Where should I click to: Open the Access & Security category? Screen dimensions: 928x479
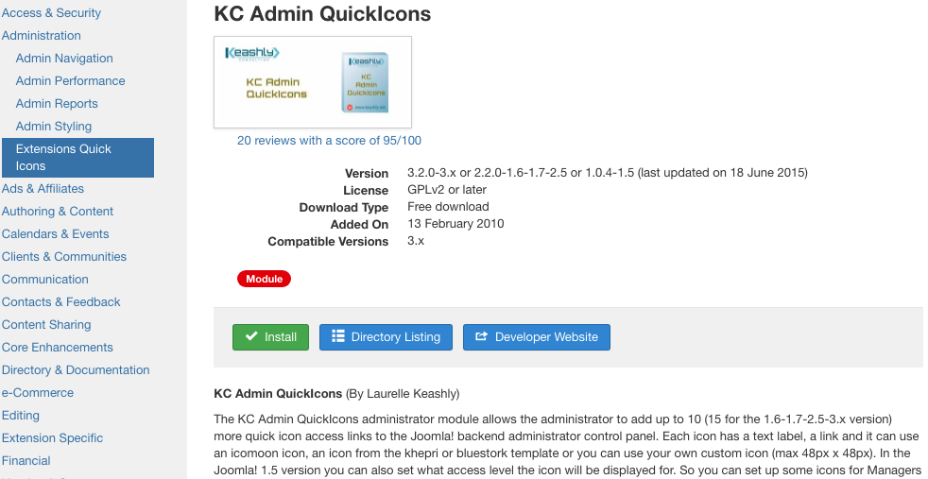(51, 13)
